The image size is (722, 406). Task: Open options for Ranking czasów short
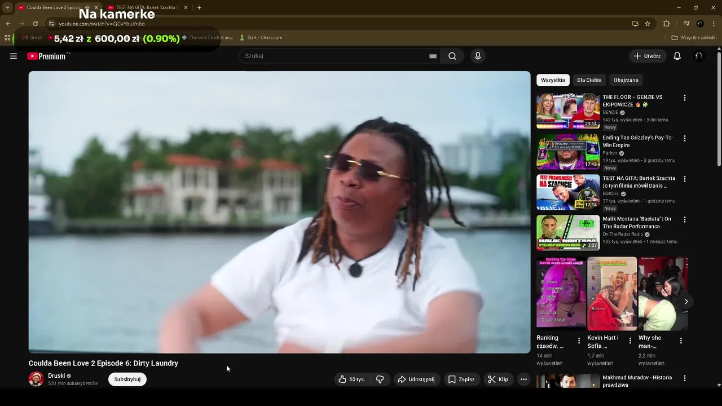pyautogui.click(x=579, y=341)
